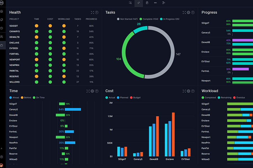Open settings gear on Cost panel
Viewport: 253px width, 168px height.
188,91
